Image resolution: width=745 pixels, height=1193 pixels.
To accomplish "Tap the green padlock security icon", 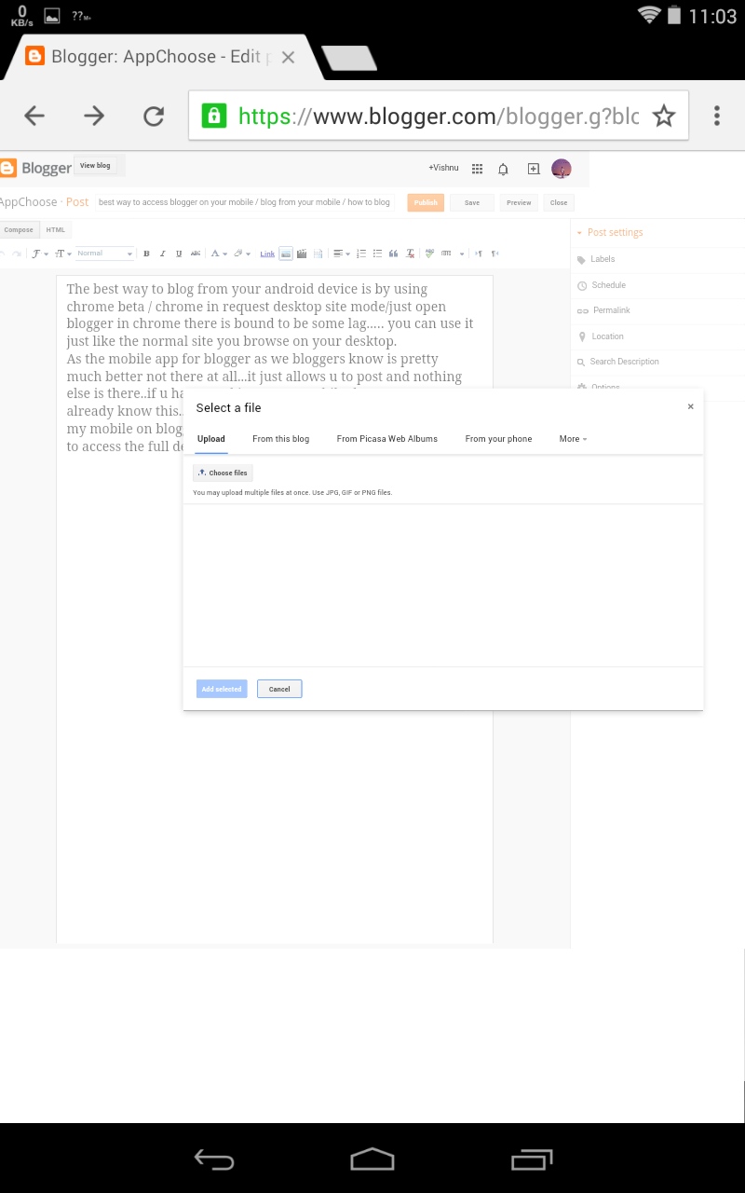I will click(214, 116).
